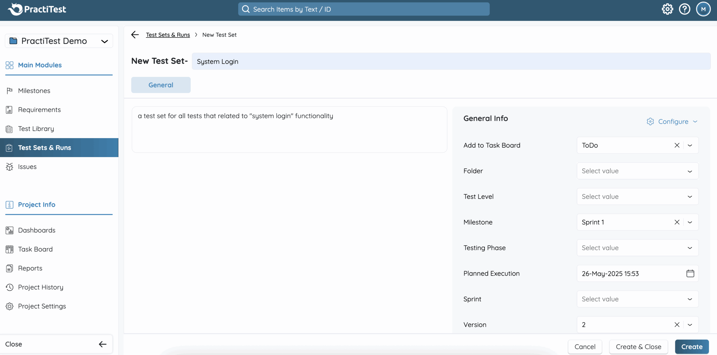Open the help question mark icon
Image resolution: width=717 pixels, height=355 pixels.
(x=685, y=9)
